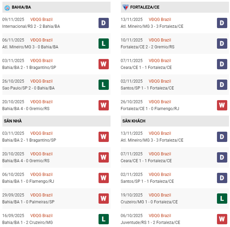Click win badge for Fortaleza 1-0 Flamengo
Viewport: 230px width, 227px height.
222,105
